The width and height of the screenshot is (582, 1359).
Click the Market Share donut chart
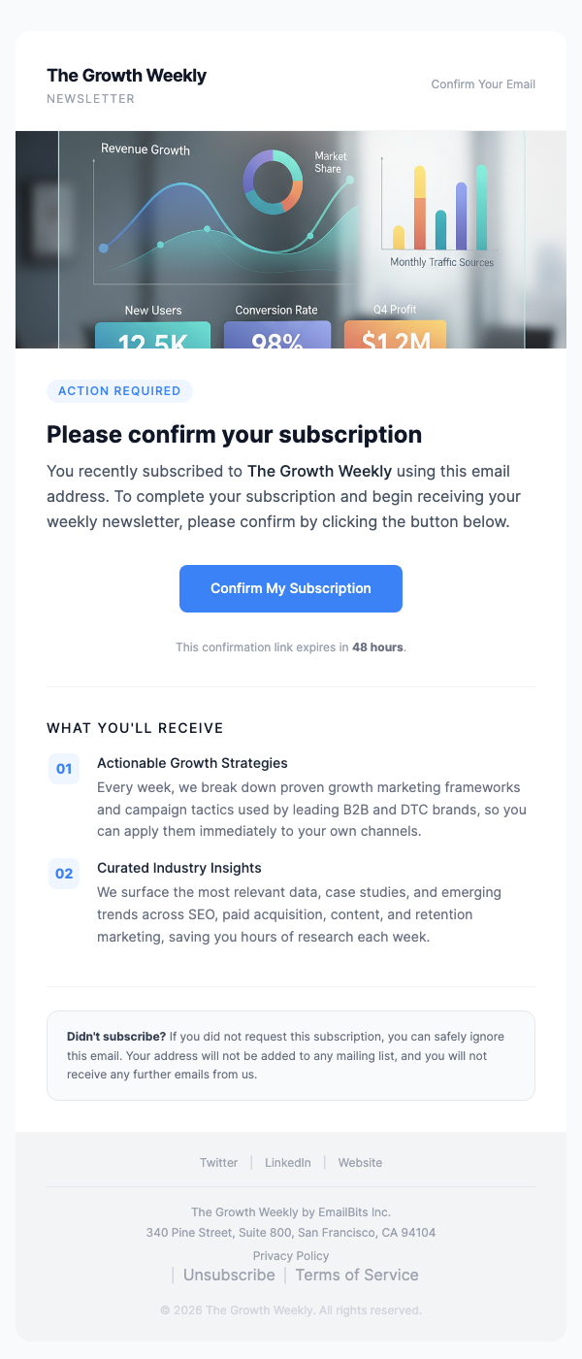click(275, 184)
